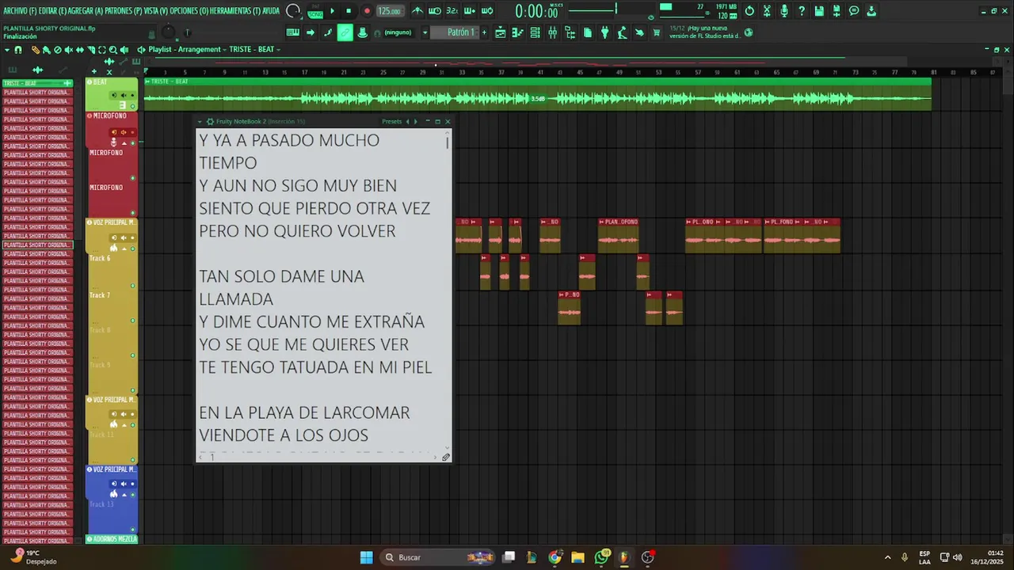Open the EDITAR menu
The height and width of the screenshot is (570, 1014).
coord(51,11)
